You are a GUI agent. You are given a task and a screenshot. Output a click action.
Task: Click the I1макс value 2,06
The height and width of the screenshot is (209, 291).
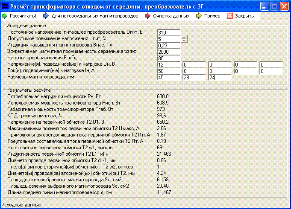point(162,128)
